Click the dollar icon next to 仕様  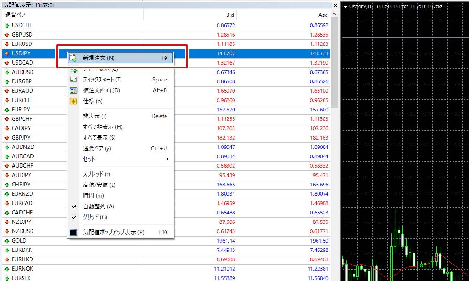73,100
